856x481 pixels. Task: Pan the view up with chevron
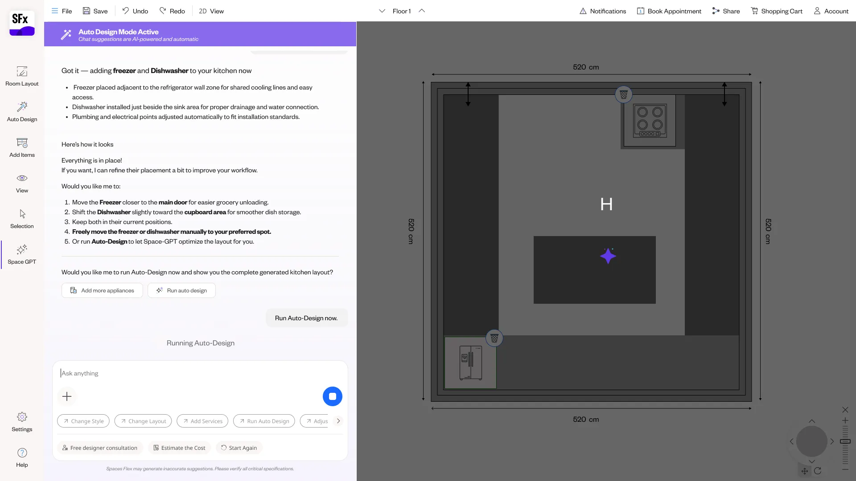point(812,421)
